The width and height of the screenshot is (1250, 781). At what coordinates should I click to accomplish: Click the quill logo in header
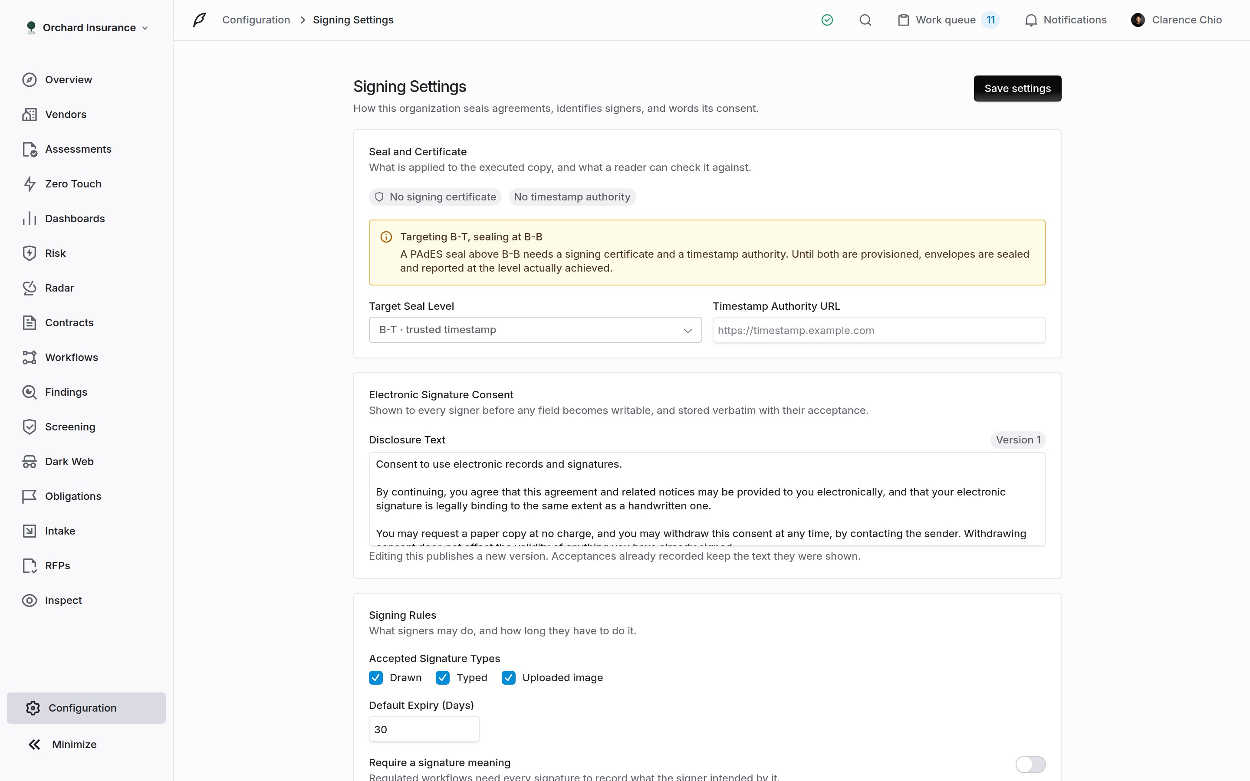pyautogui.click(x=199, y=20)
